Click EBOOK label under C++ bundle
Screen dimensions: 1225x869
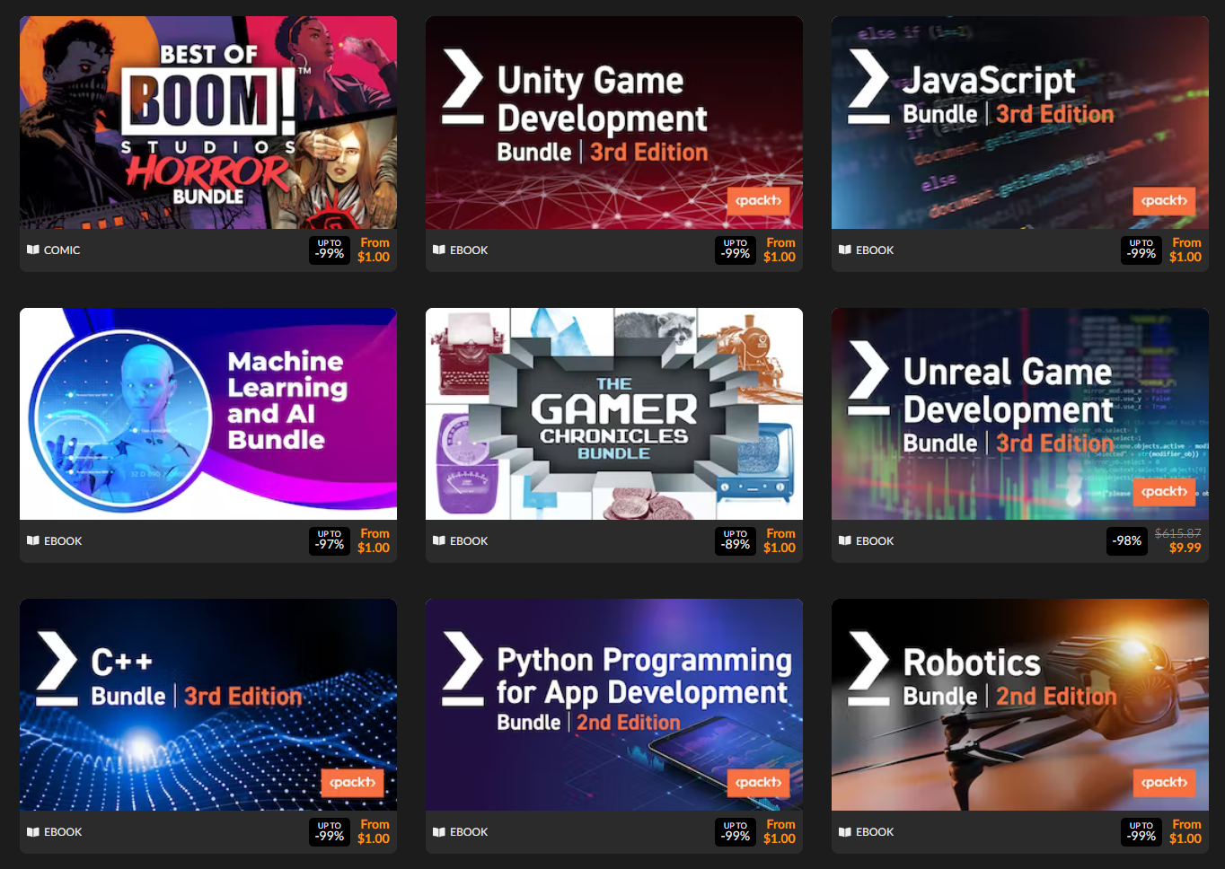click(63, 832)
